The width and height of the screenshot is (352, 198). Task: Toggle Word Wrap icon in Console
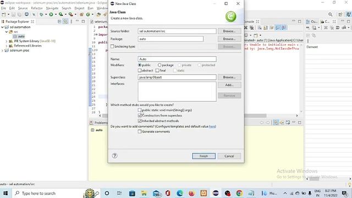(x=272, y=28)
